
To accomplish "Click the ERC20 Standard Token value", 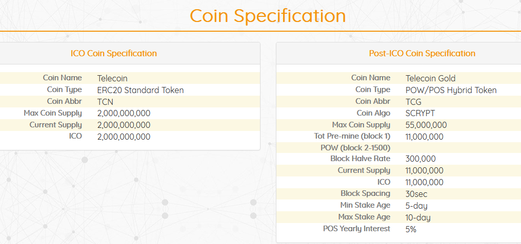I will coord(140,90).
